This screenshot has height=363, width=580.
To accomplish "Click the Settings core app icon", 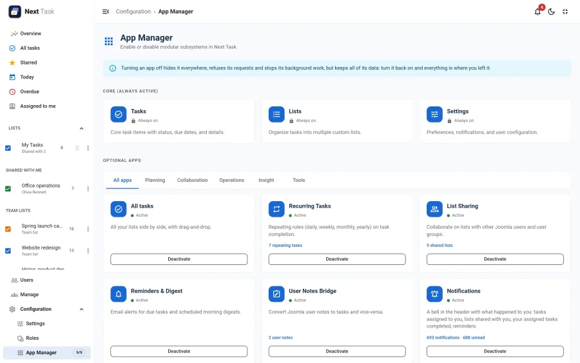I will [x=434, y=114].
